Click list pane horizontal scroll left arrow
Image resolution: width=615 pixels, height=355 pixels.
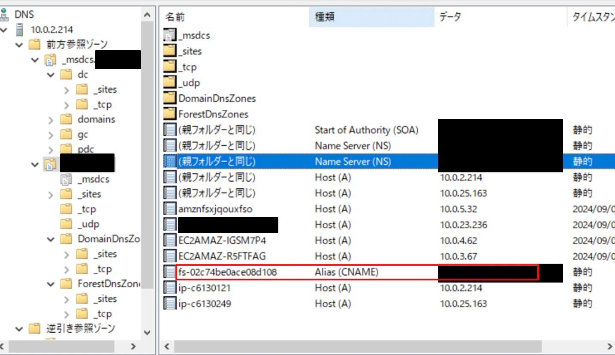[167, 346]
